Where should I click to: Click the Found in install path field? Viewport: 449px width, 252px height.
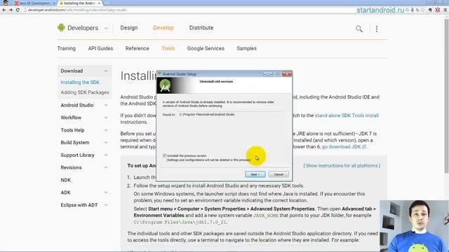pos(231,114)
